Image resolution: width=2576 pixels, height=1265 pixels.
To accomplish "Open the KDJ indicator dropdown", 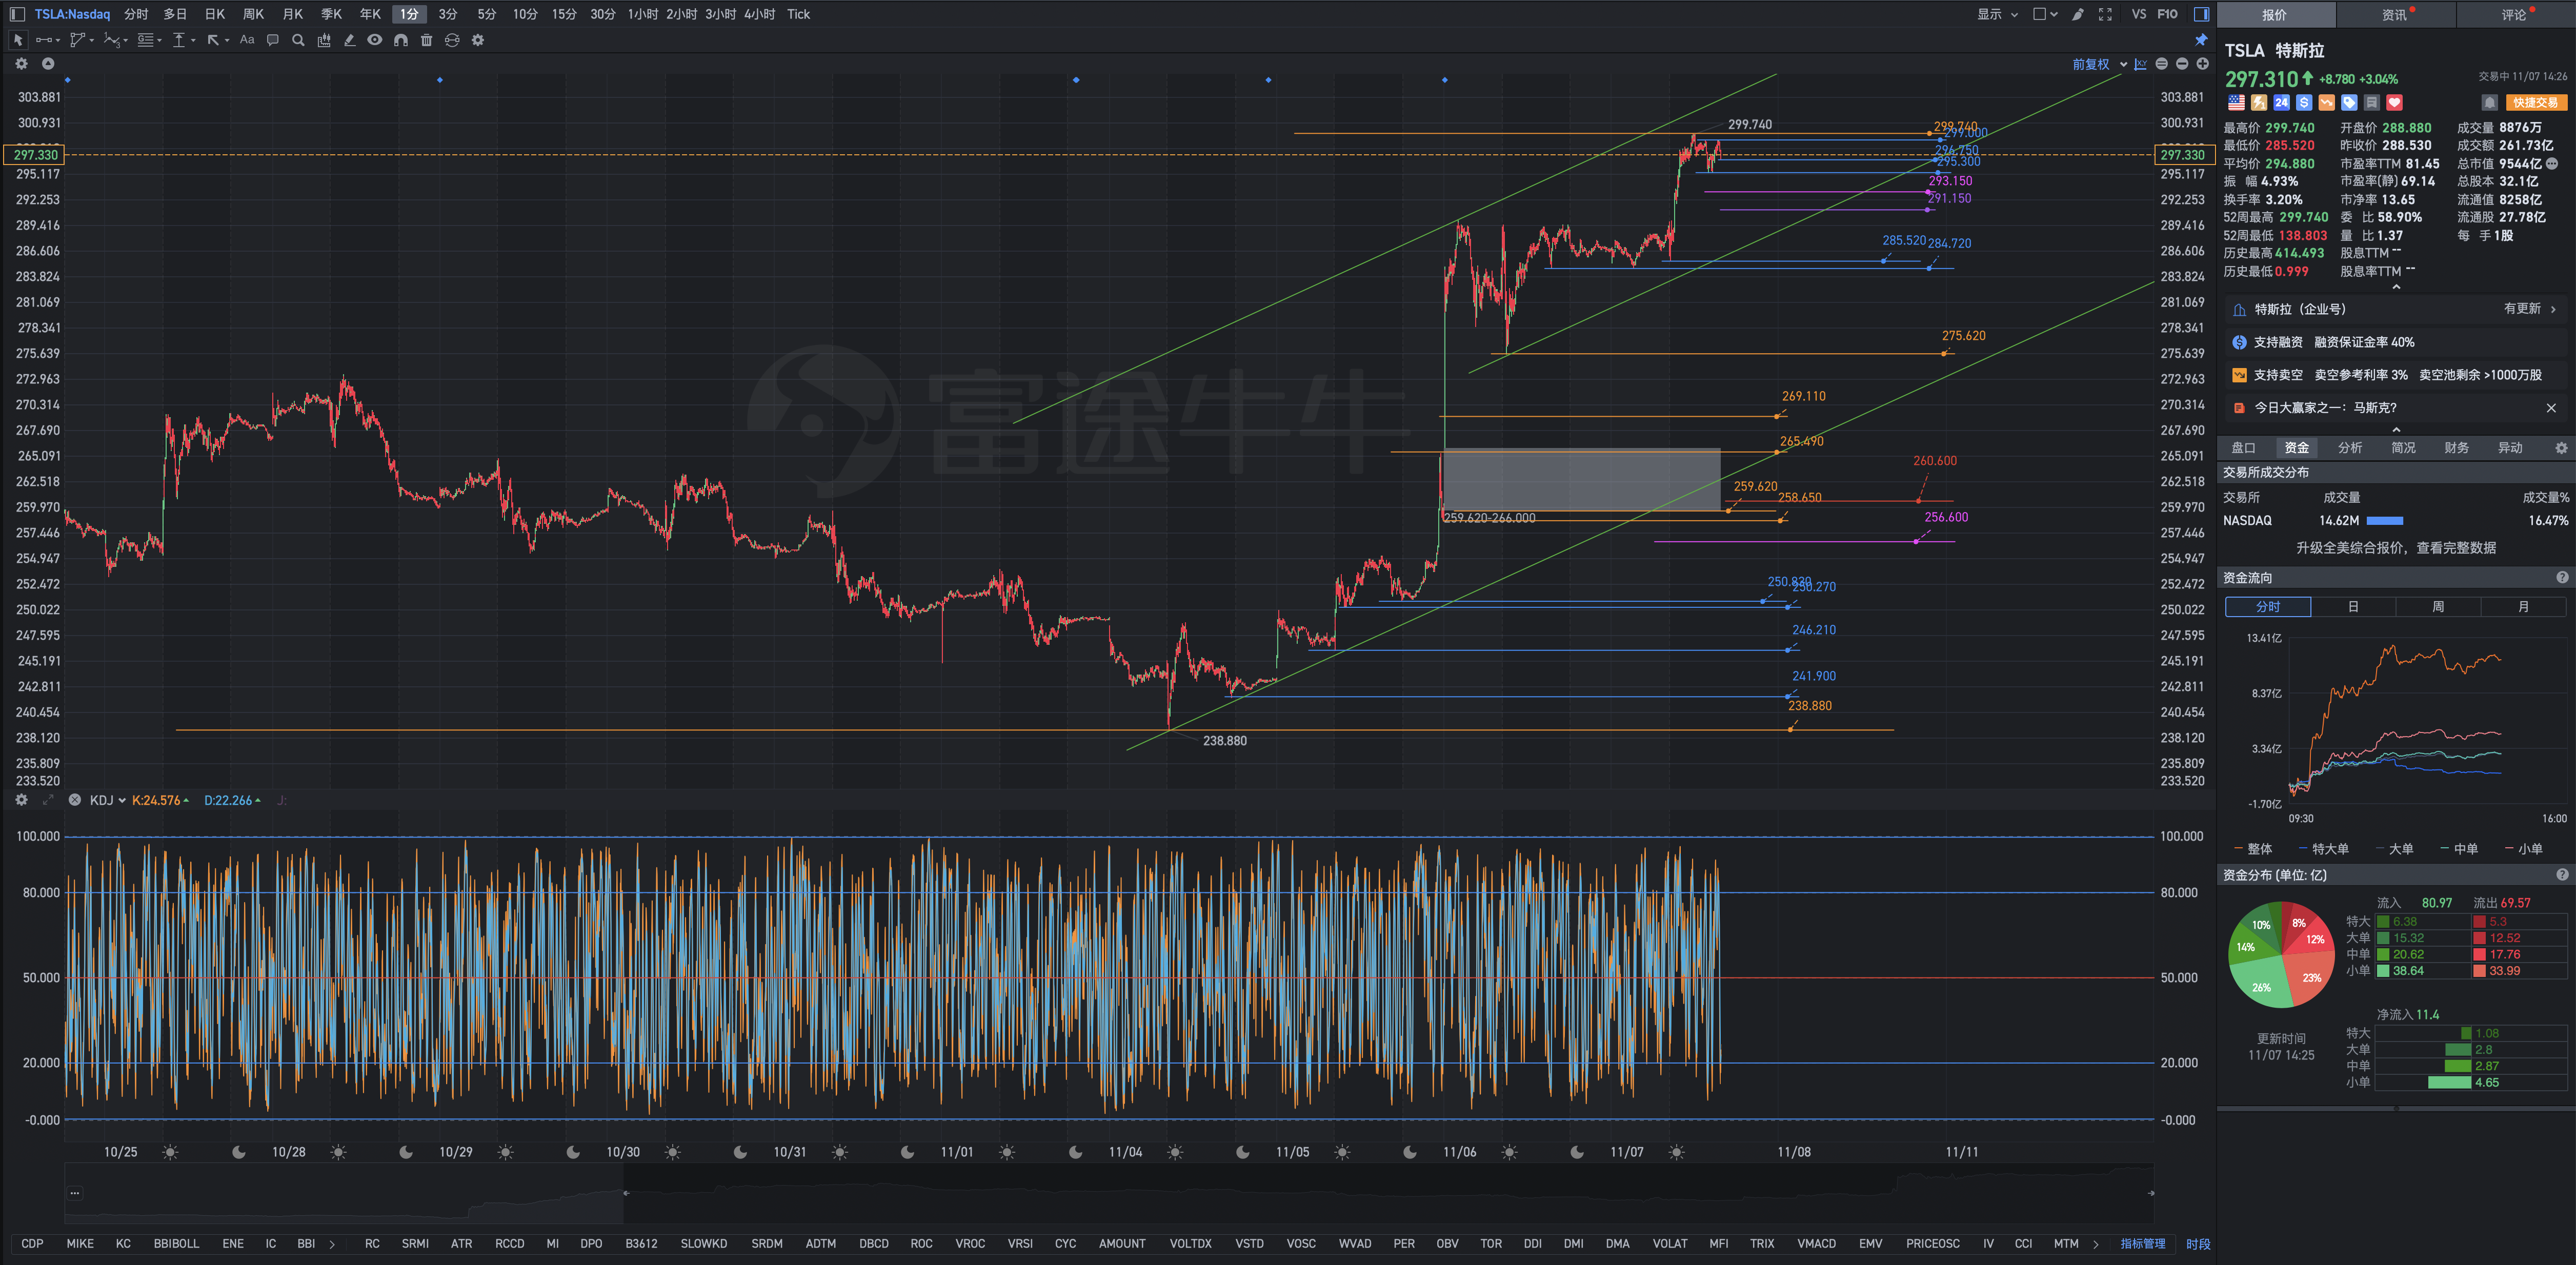I will [x=108, y=800].
